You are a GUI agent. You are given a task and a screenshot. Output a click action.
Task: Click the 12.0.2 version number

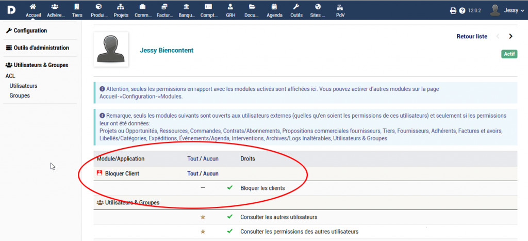coord(474,10)
